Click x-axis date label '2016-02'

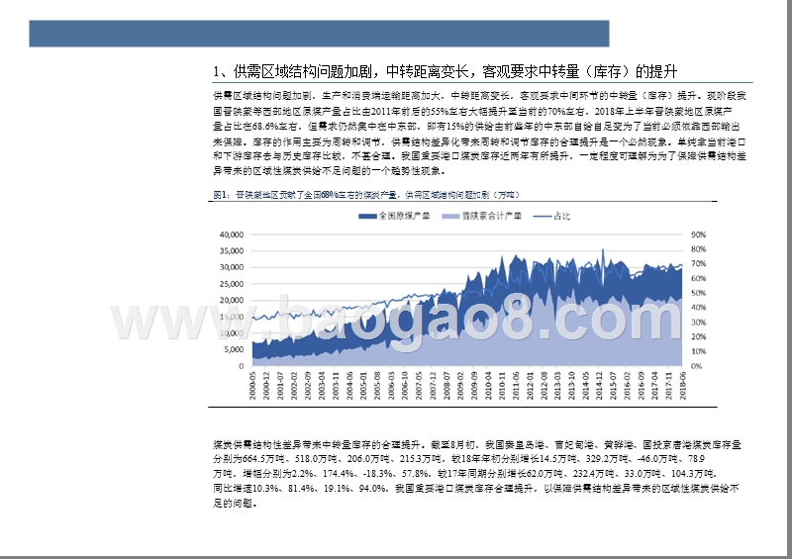click(628, 386)
